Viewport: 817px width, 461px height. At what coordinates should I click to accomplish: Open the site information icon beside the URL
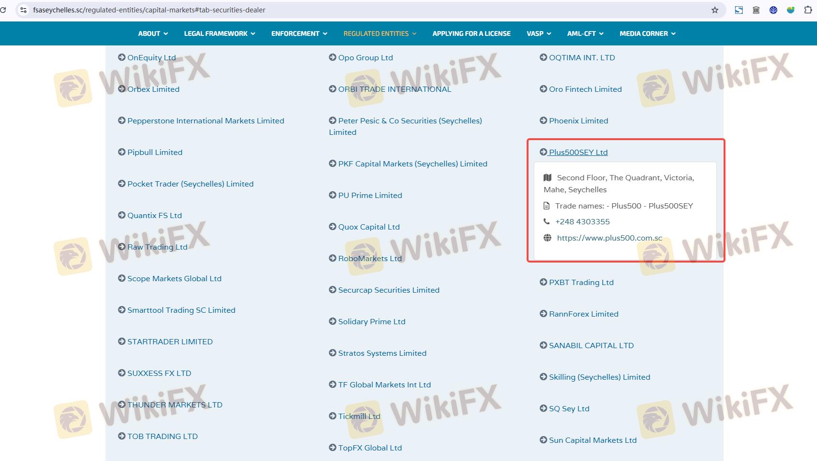coord(23,10)
